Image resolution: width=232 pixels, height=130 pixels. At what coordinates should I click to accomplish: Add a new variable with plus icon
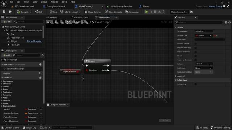pos(40,78)
